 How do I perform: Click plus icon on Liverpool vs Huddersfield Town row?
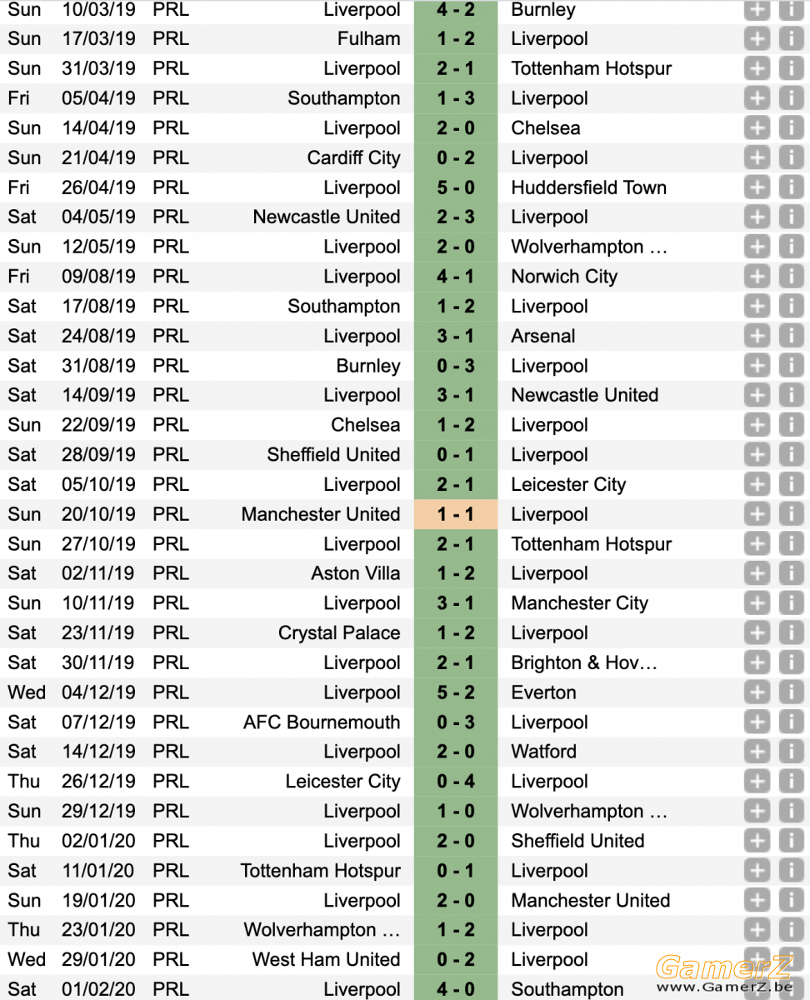click(757, 187)
